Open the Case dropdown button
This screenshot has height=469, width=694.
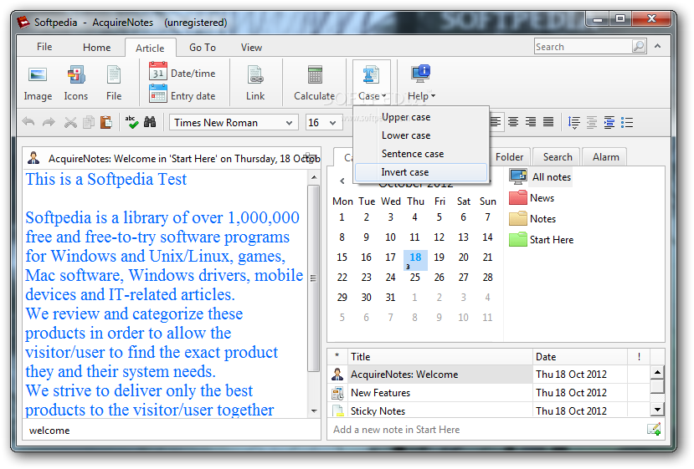372,83
